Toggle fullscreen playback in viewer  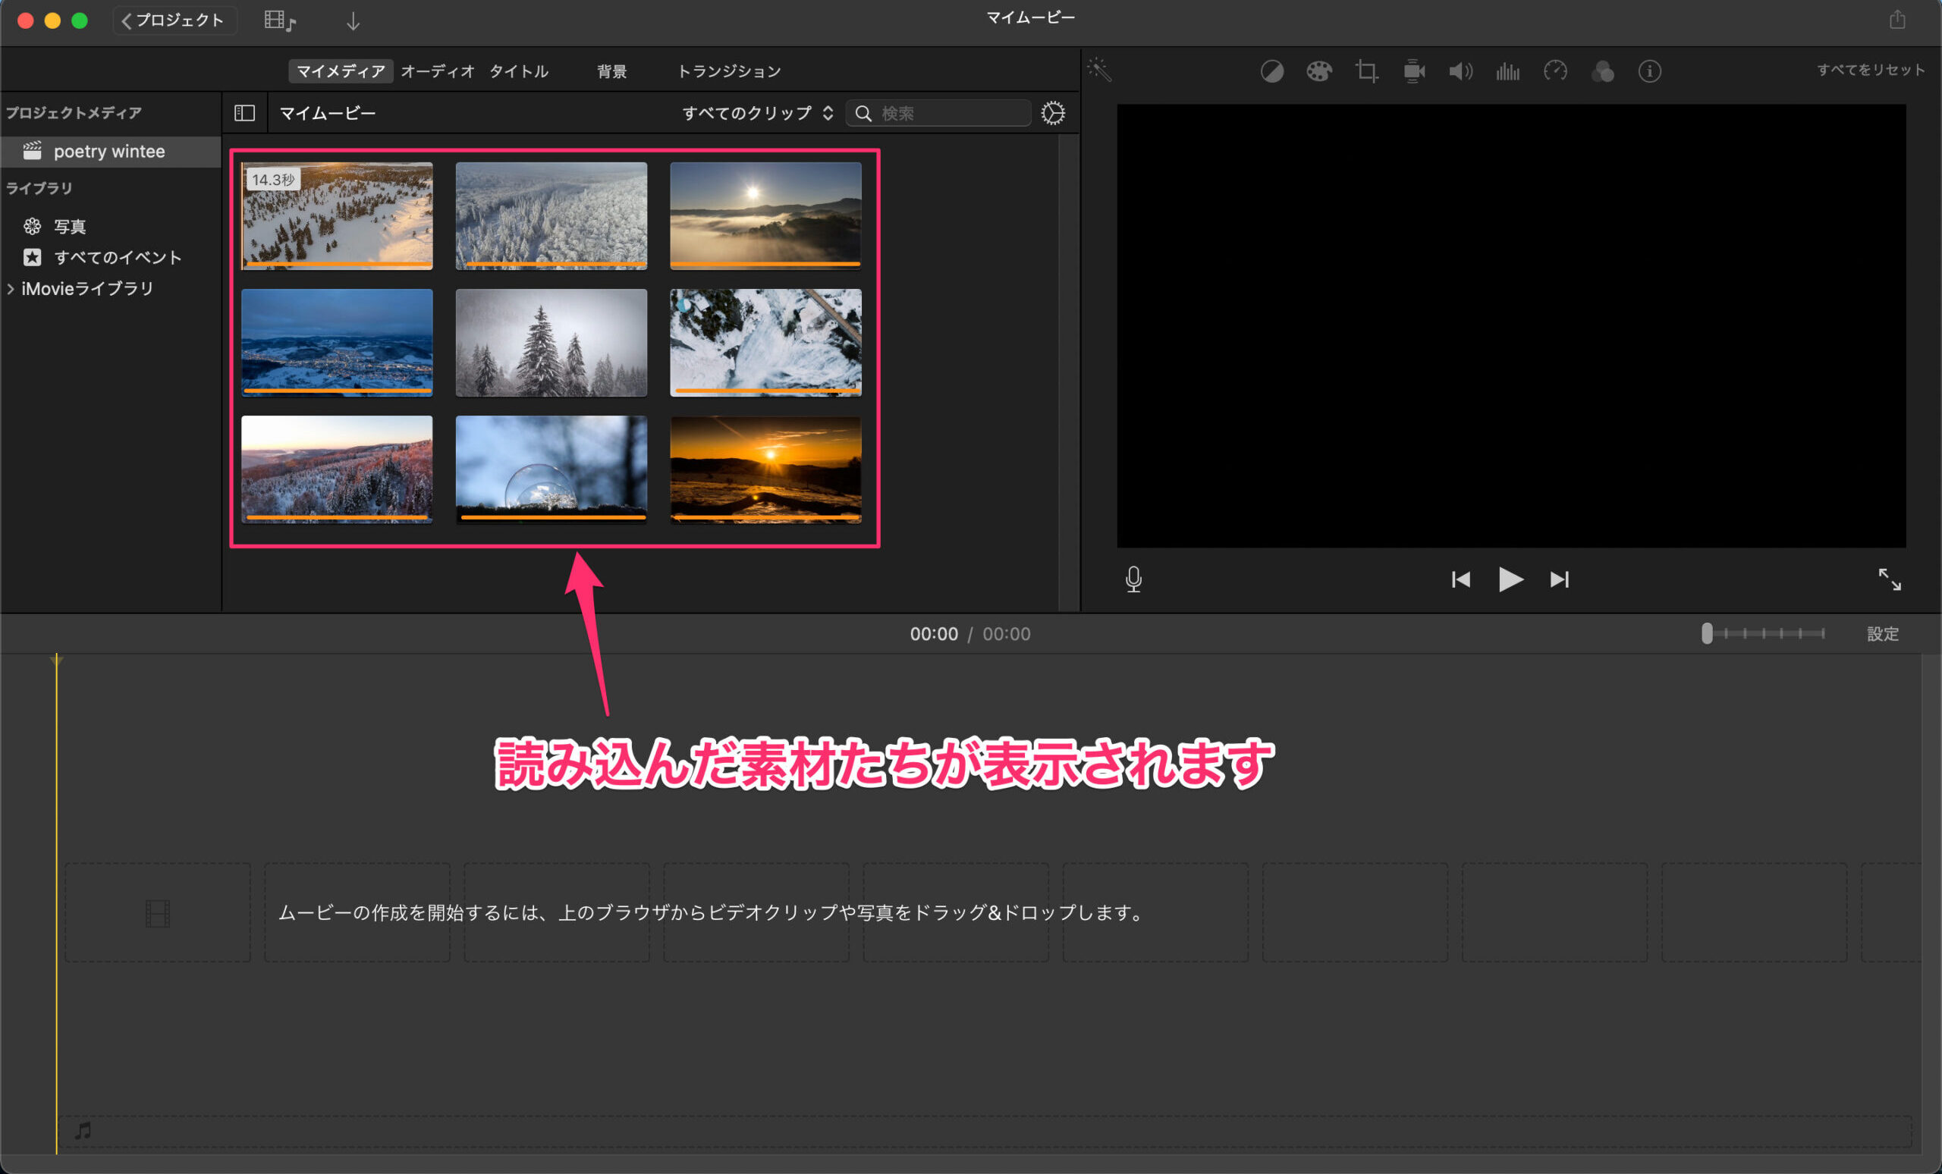(x=1889, y=579)
